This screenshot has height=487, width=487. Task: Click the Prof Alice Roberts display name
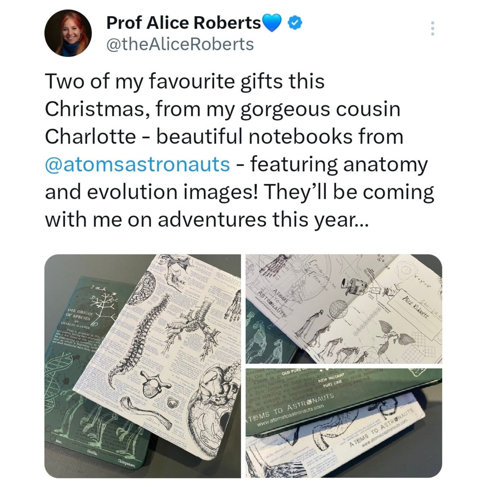point(184,23)
